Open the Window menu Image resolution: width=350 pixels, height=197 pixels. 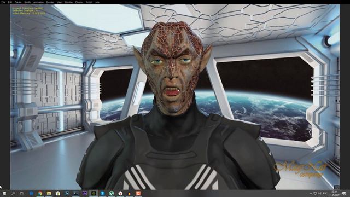pos(68,2)
